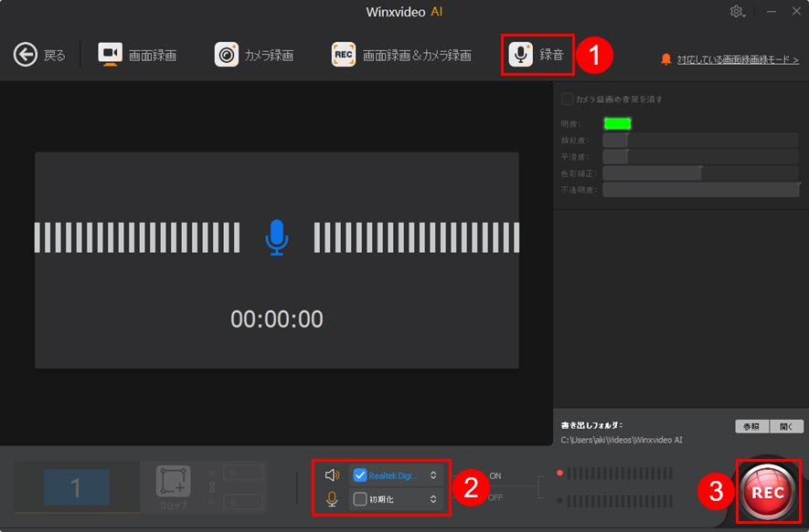This screenshot has height=532, width=809.
Task: Adjust the 不透明度 slider
Action: [701, 190]
